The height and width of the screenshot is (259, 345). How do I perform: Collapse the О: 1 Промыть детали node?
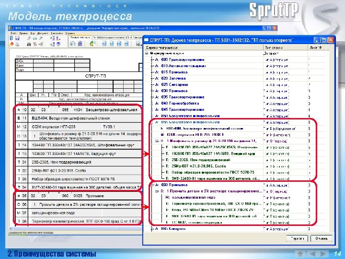pyautogui.click(x=157, y=191)
